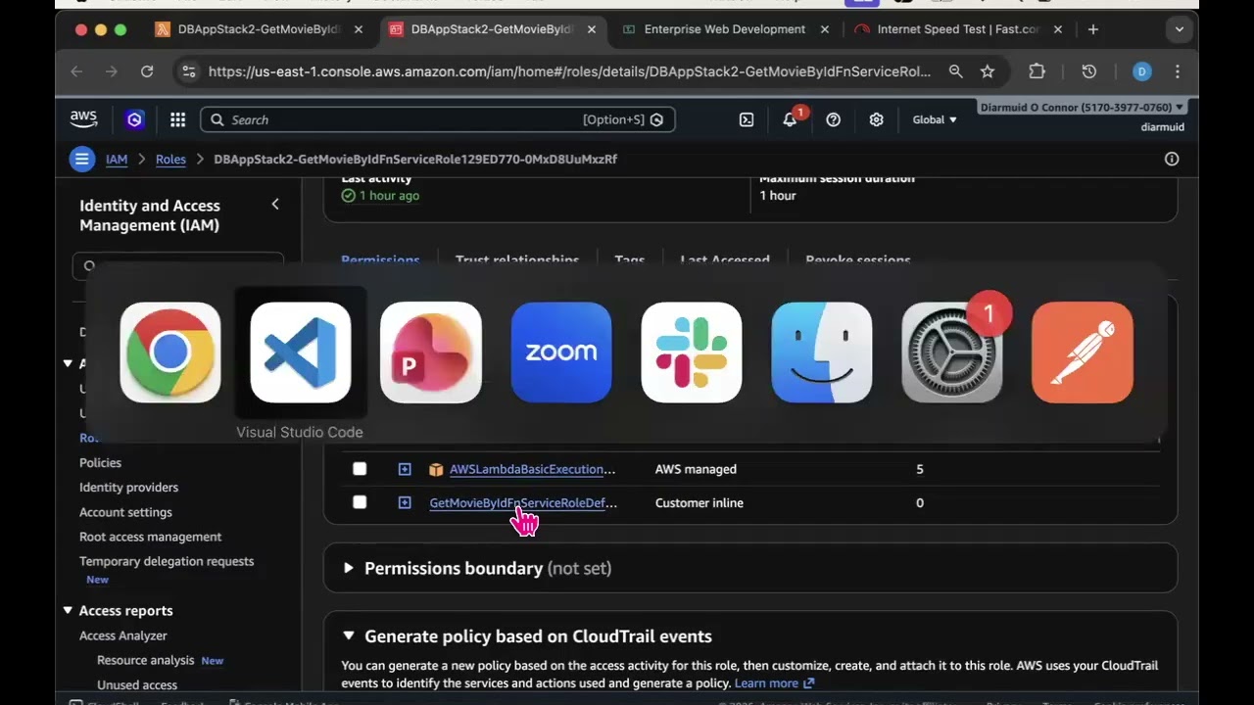Switch to Finder in app switcher
Image resolution: width=1254 pixels, height=705 pixels.
[822, 352]
